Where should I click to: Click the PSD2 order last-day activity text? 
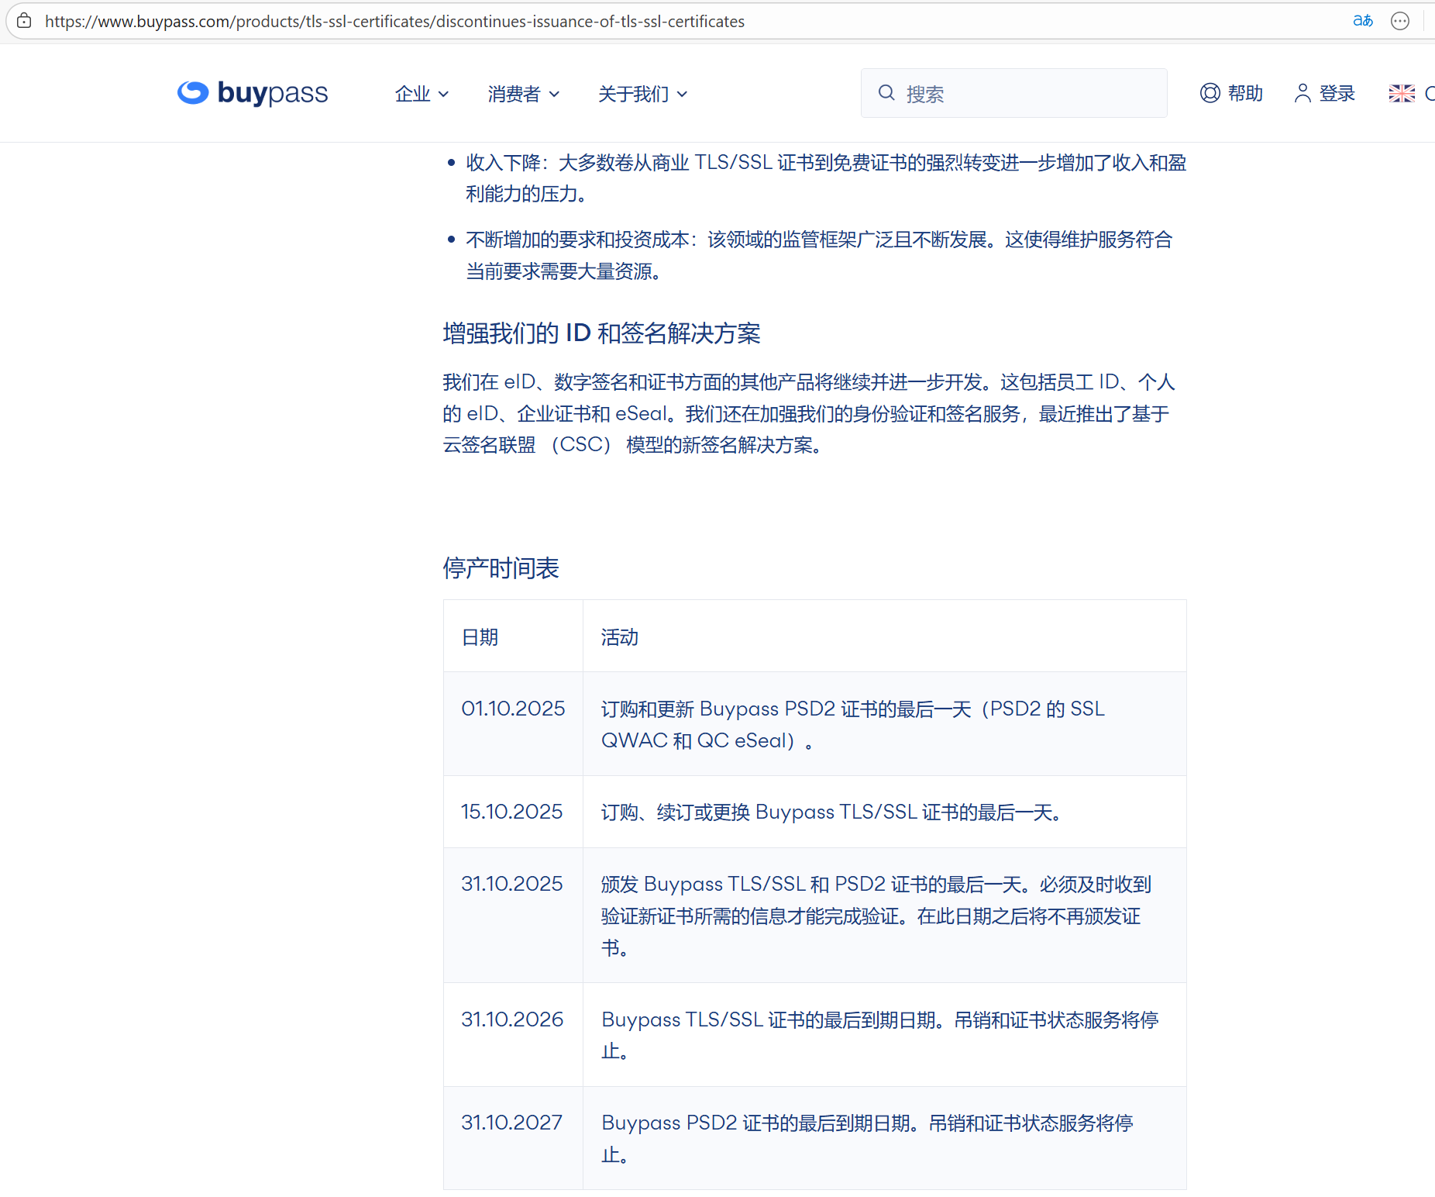pos(853,724)
